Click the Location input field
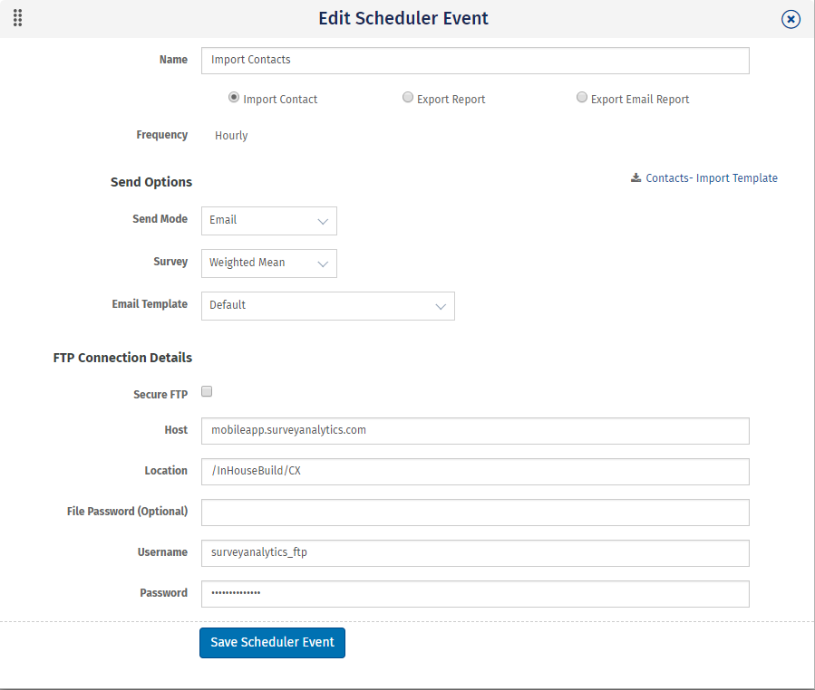The width and height of the screenshot is (815, 690). tap(475, 472)
